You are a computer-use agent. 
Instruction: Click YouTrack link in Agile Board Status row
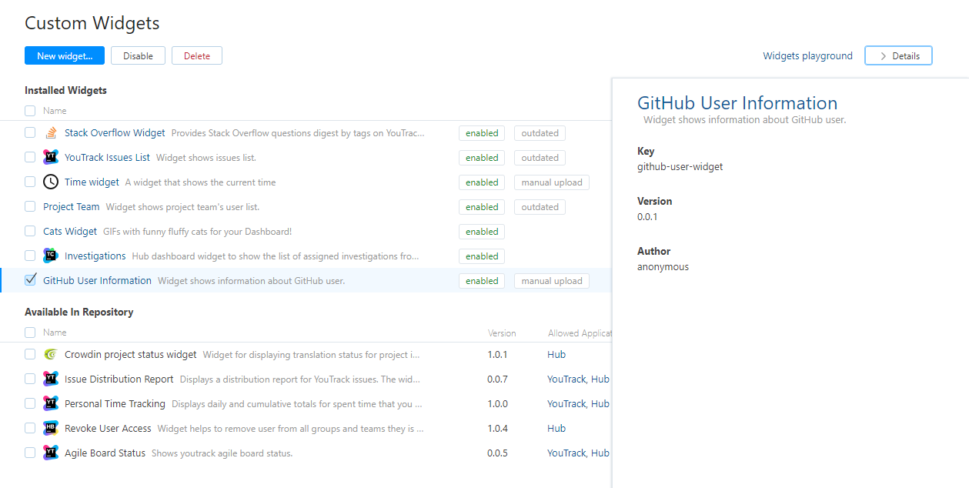tap(566, 453)
